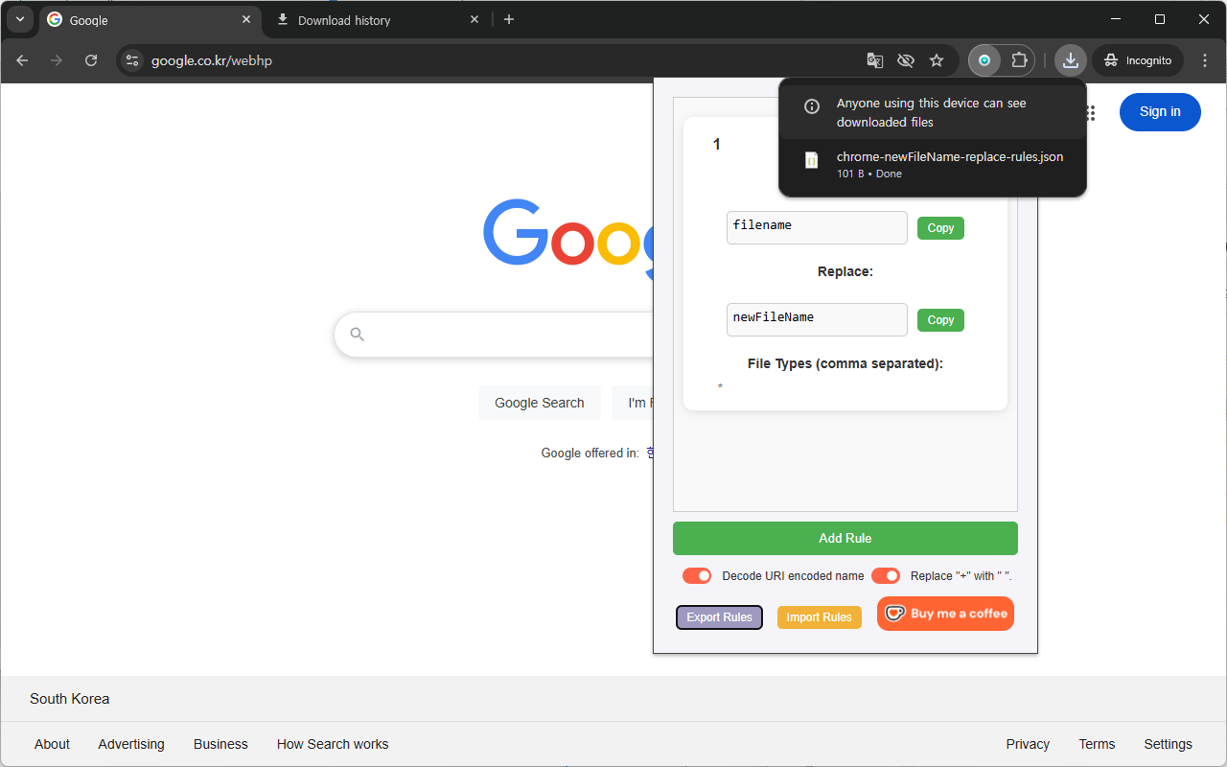Viewport: 1227px width, 767px height.
Task: Open Chrome three-dot menu
Action: coord(1205,60)
